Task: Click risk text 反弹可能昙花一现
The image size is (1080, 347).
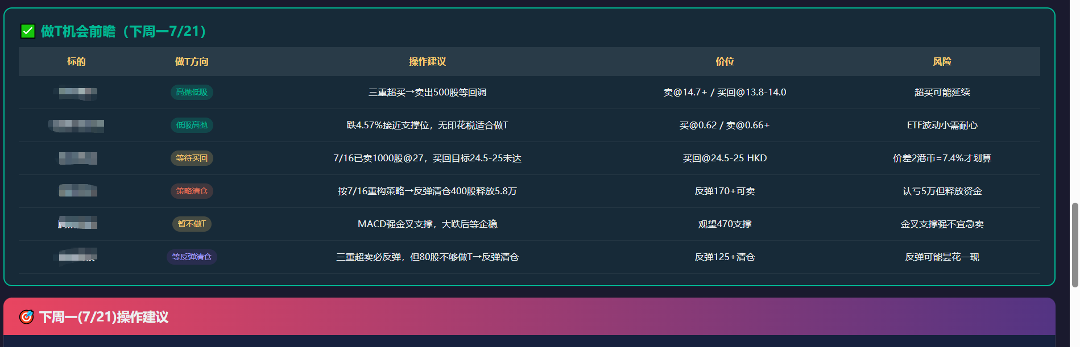Action: [x=942, y=257]
